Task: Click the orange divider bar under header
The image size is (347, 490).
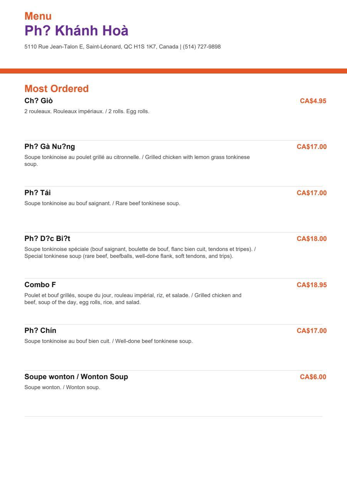Action: click(173, 71)
